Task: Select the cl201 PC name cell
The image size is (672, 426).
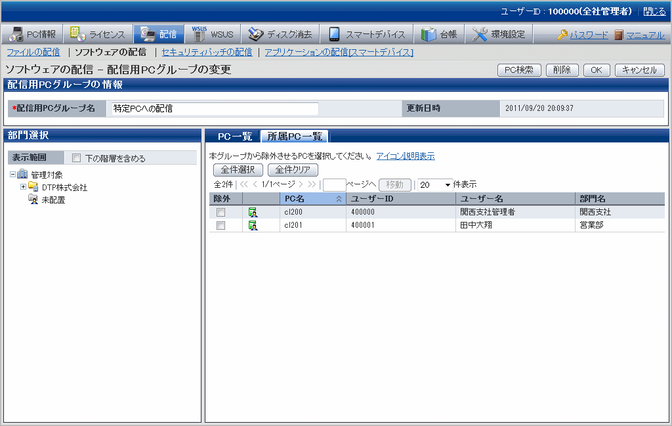Action: click(x=313, y=225)
